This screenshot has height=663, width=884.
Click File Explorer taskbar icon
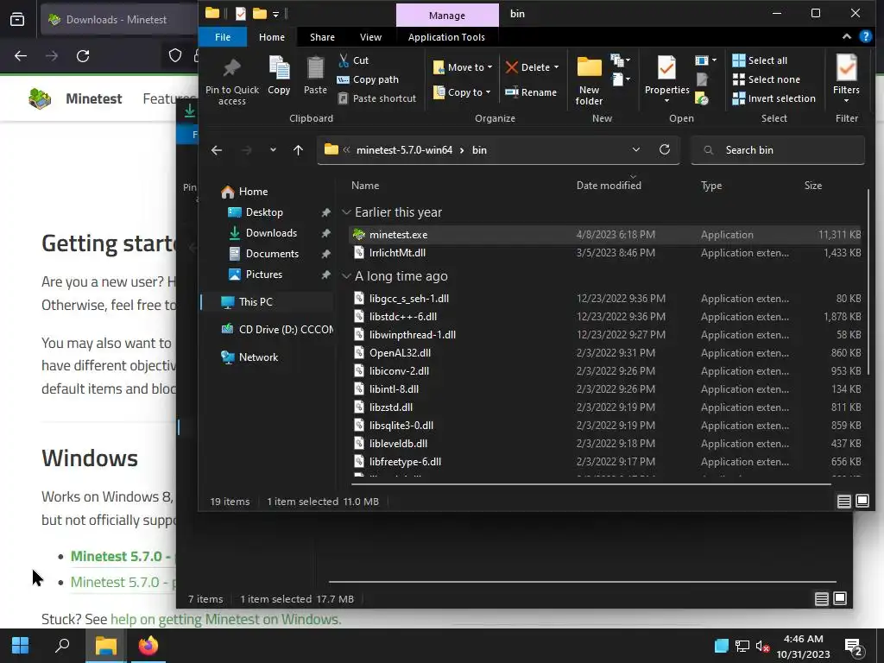coord(105,646)
